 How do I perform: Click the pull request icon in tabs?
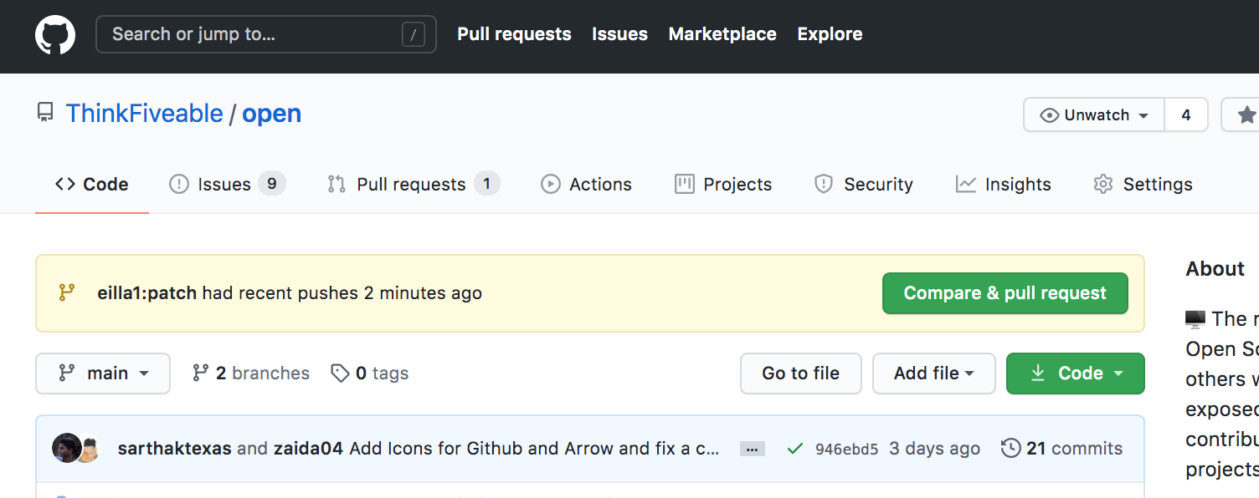337,185
